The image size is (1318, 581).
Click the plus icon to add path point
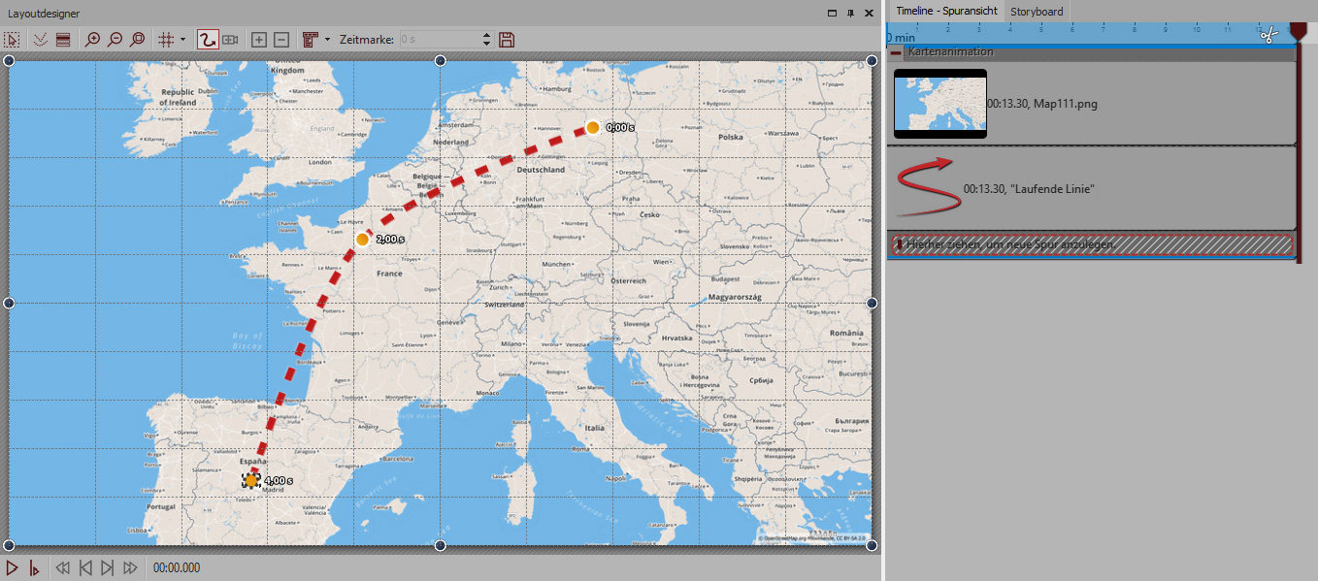258,40
